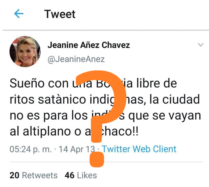The width and height of the screenshot is (209, 187).
Task: Click the divider line below the timestamp
Action: point(106,162)
